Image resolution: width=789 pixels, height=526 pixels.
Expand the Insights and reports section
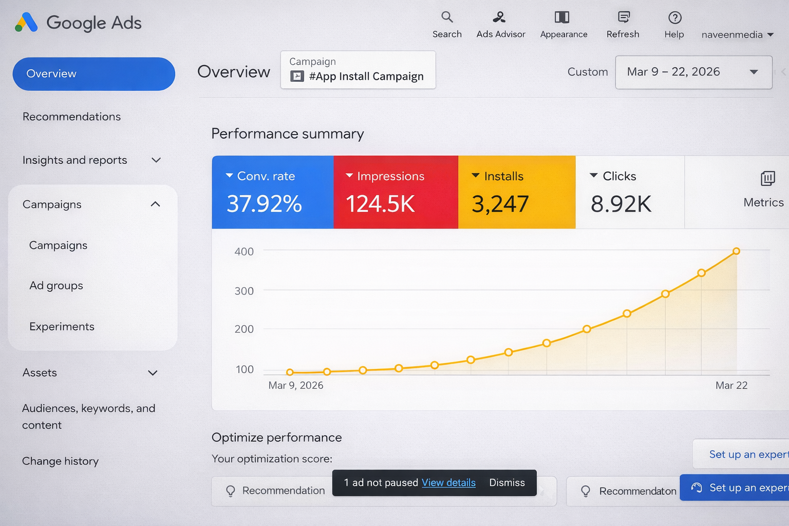point(156,160)
